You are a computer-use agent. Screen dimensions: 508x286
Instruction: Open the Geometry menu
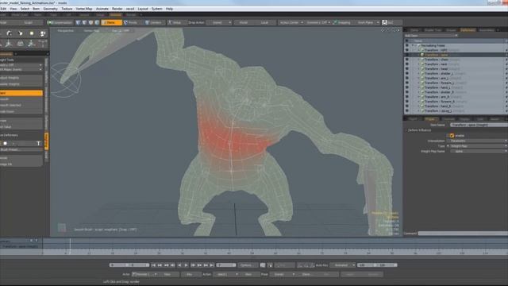(50, 9)
